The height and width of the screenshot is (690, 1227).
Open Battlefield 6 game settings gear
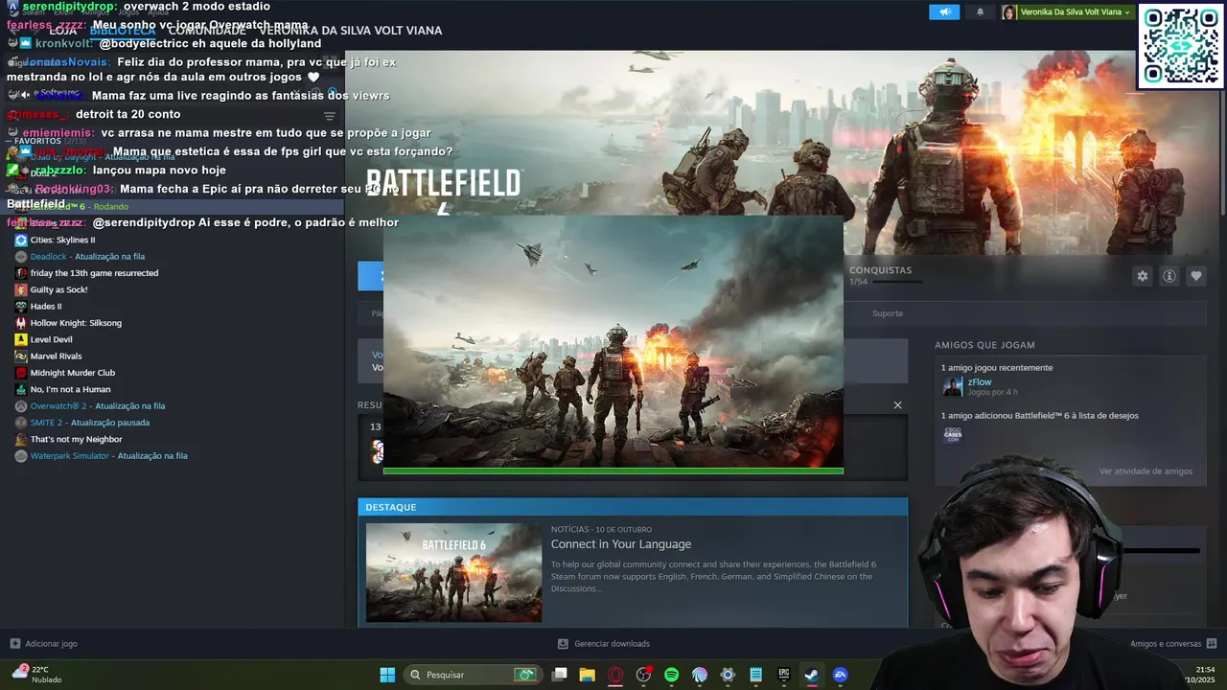point(1143,276)
